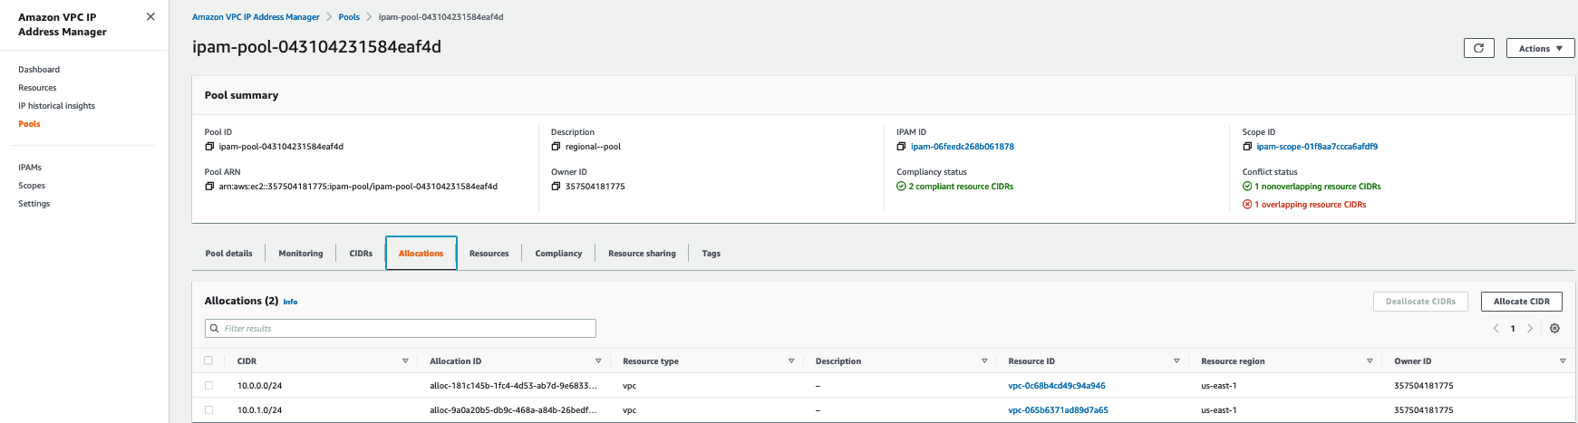
Task: Click the 10.0.0.0/24 CIDR cell
Action: [259, 386]
